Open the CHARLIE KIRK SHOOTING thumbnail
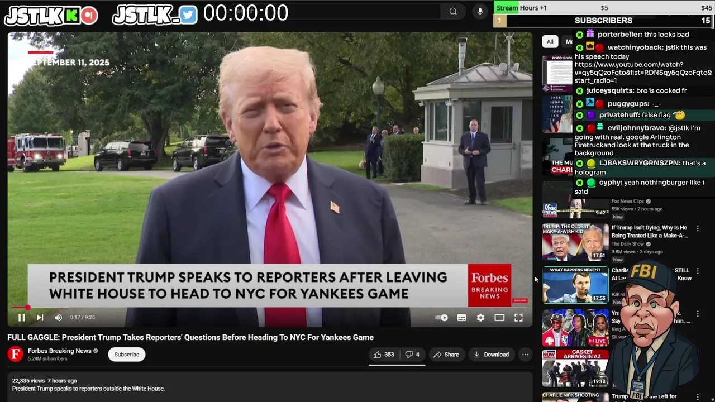 coord(575,397)
